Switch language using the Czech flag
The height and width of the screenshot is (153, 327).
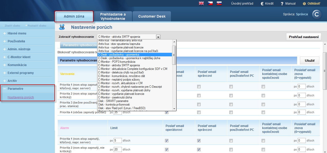coord(210,3)
